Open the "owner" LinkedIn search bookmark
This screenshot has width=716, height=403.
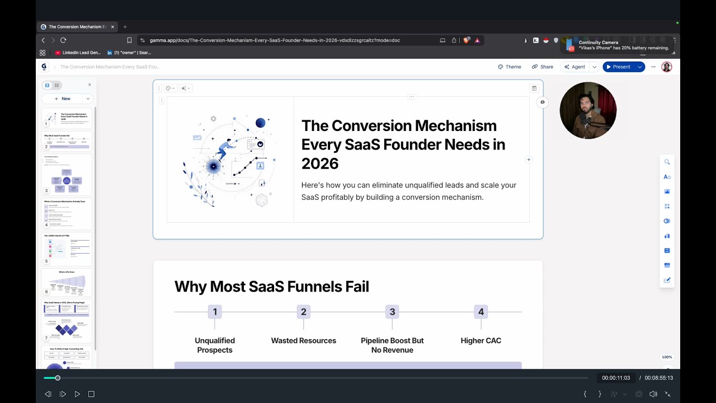[x=129, y=53]
